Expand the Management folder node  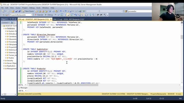pyautogui.click(x=4, y=69)
